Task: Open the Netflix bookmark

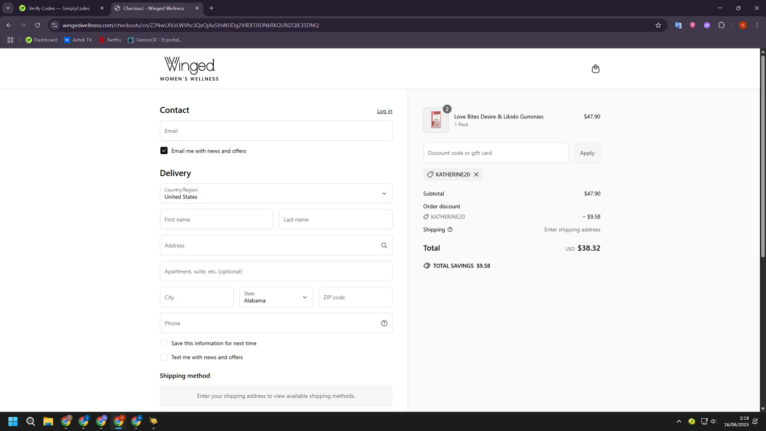Action: pyautogui.click(x=110, y=40)
